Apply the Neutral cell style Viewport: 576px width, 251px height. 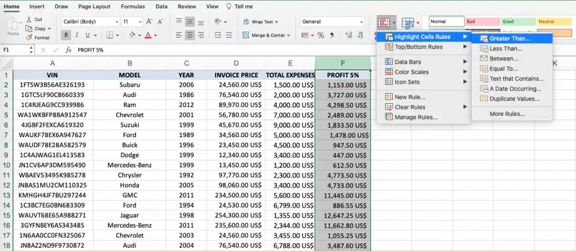(555, 21)
